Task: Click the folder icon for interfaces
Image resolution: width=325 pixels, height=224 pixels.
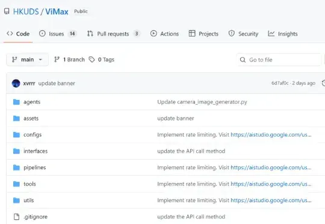Action: click(16, 151)
